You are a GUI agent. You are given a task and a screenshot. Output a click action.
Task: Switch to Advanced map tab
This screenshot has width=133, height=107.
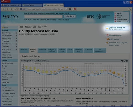(78, 50)
